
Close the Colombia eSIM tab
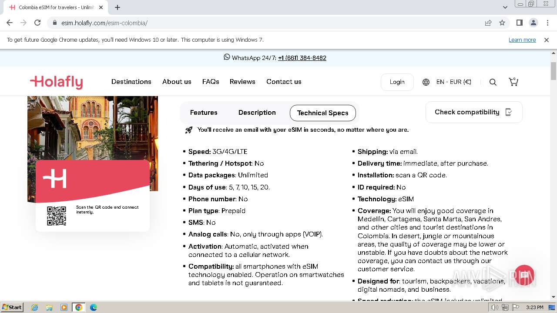[x=101, y=7]
